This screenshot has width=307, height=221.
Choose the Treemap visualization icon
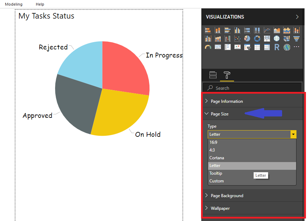coord(266,38)
